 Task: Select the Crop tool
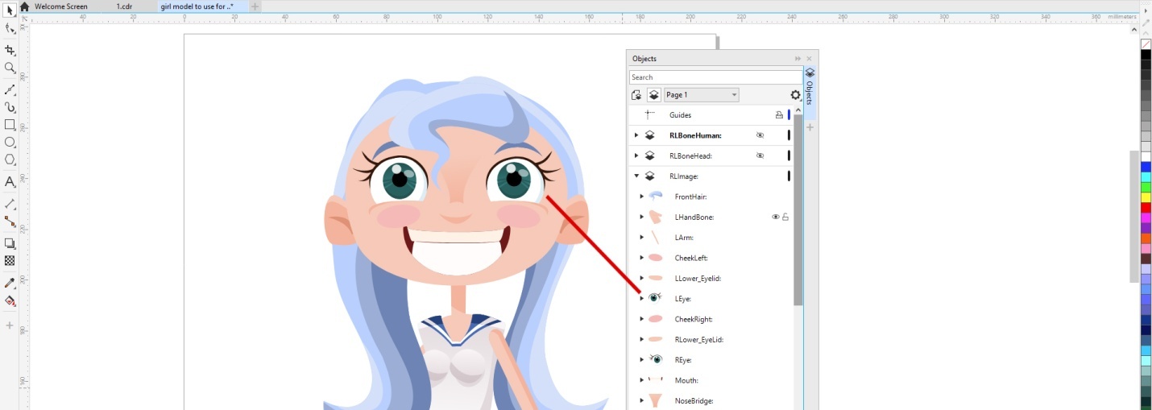click(10, 50)
